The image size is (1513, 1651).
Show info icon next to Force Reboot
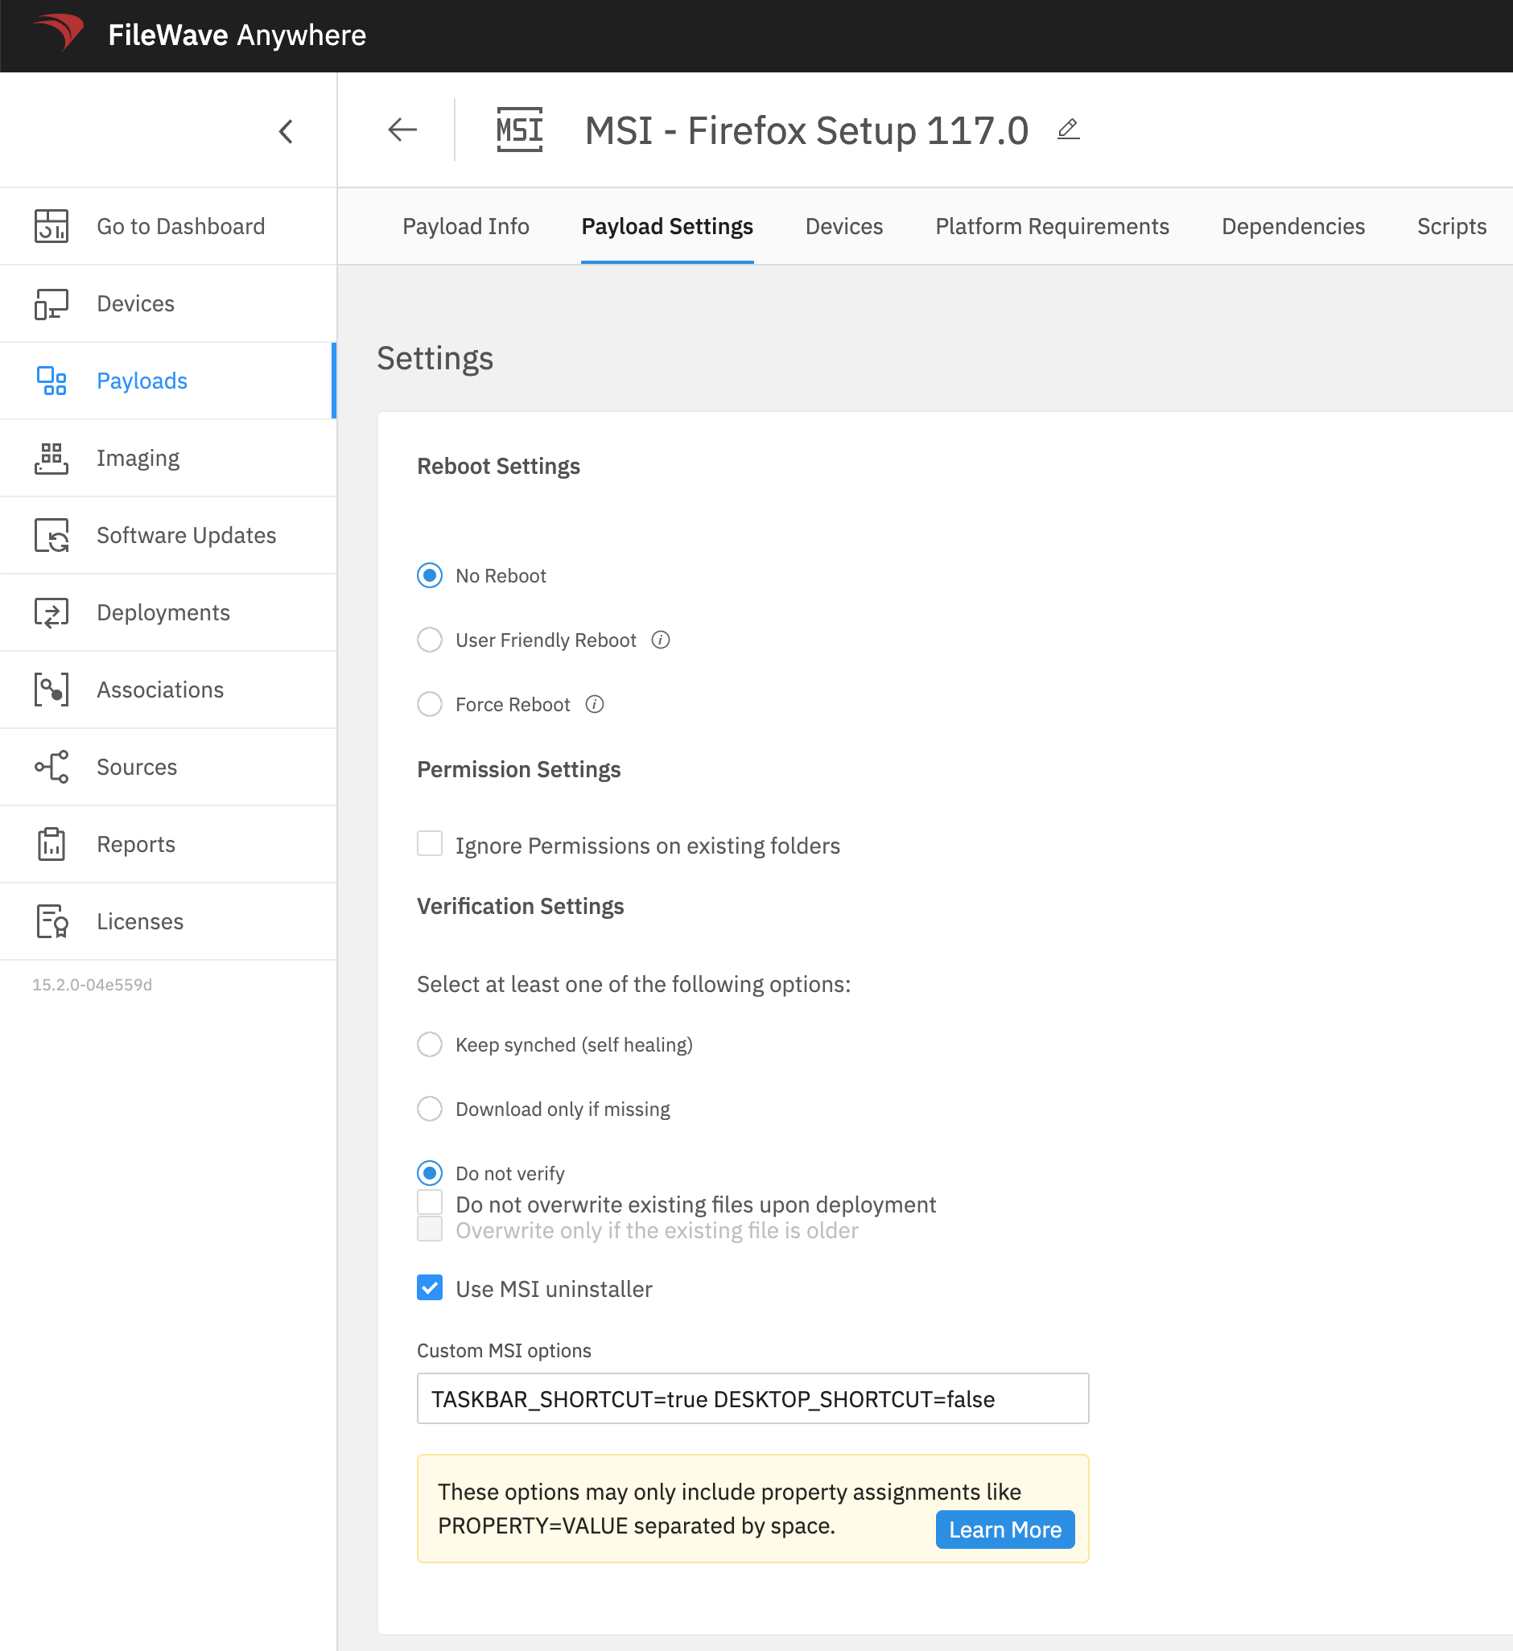[x=595, y=704]
